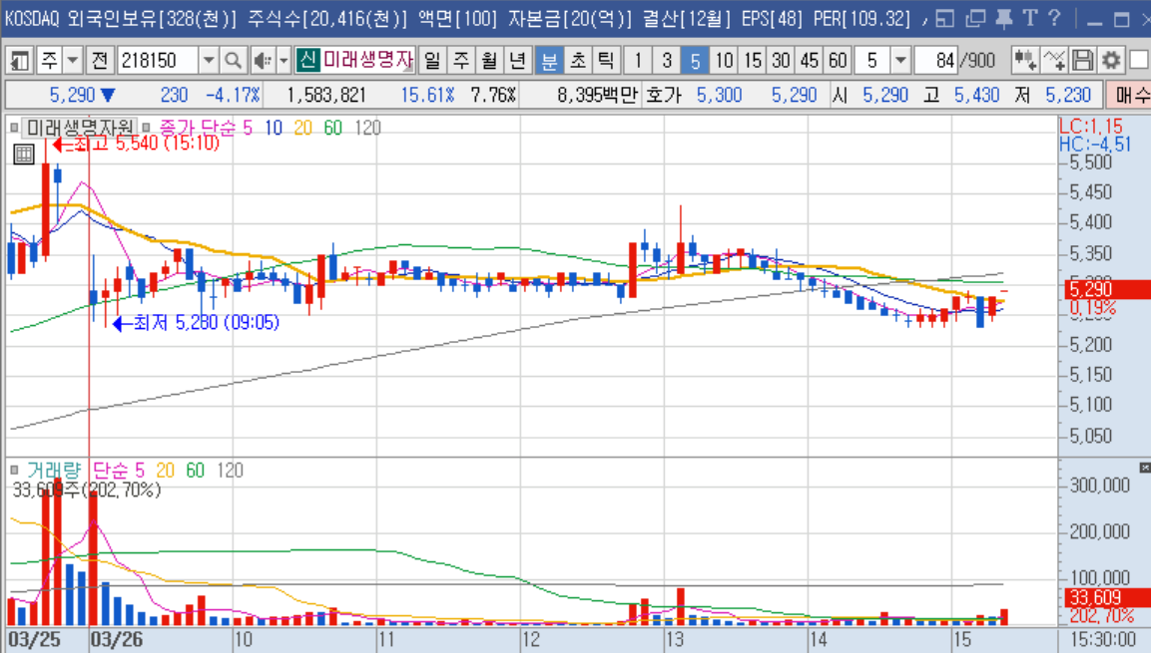Open dropdown arrow next to 주 box

tap(72, 60)
